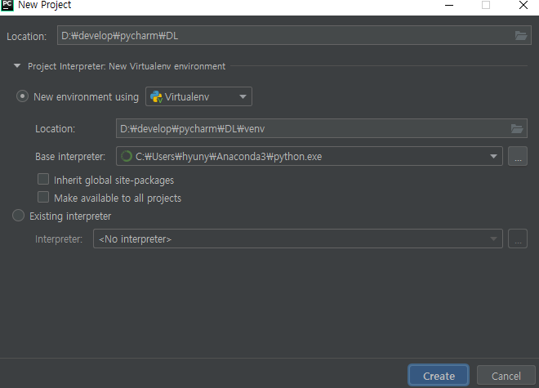This screenshot has width=539, height=388.
Task: Browse folder for project Location
Action: coord(521,35)
